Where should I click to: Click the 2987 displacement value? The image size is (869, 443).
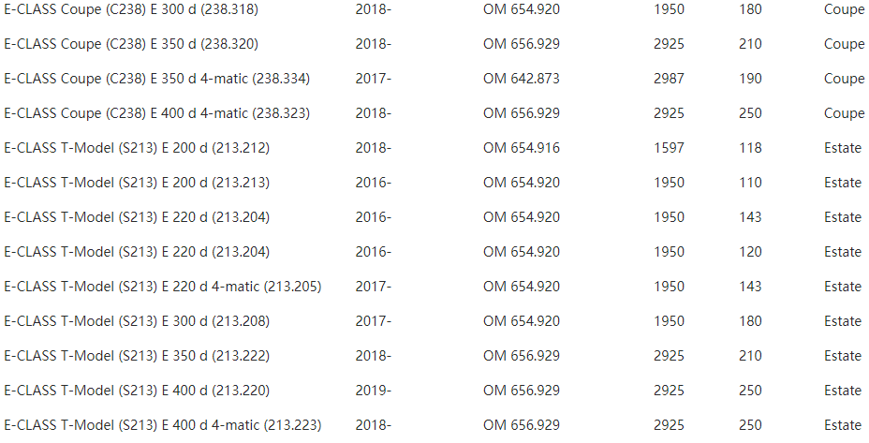click(x=669, y=79)
